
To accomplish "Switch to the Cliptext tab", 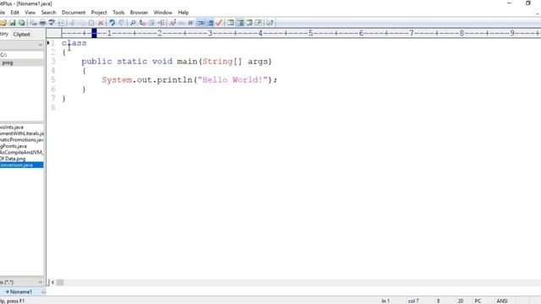I will pos(21,34).
